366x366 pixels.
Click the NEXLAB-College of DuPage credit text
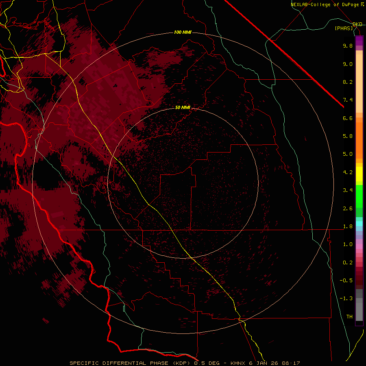[x=325, y=4]
